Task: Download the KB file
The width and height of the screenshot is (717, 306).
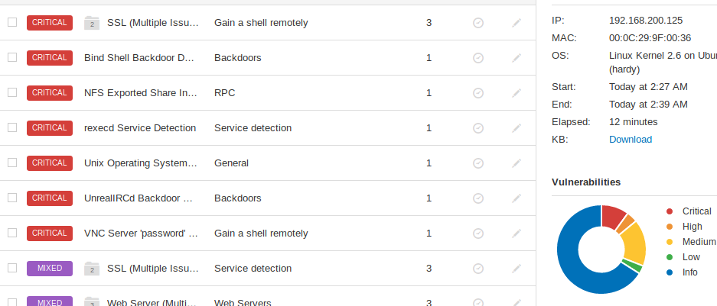Action: tap(631, 140)
